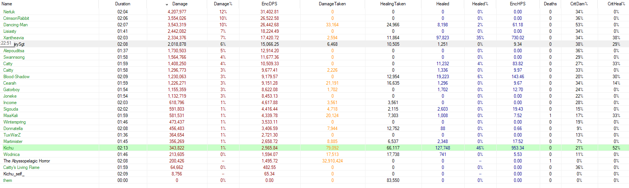Click the CrimsonRabbit combatant name

pyautogui.click(x=16, y=18)
